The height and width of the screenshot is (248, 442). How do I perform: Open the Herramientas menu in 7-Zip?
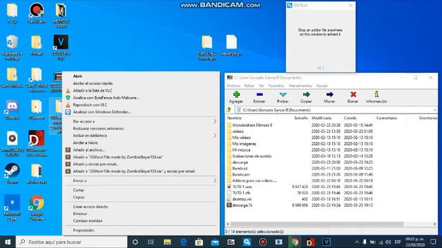300,85
